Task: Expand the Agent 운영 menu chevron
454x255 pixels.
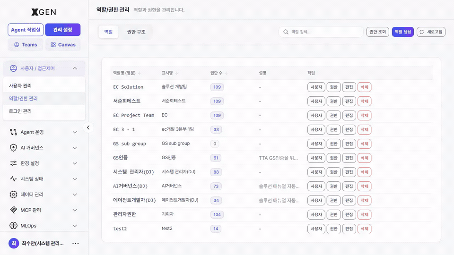Action: click(75, 132)
